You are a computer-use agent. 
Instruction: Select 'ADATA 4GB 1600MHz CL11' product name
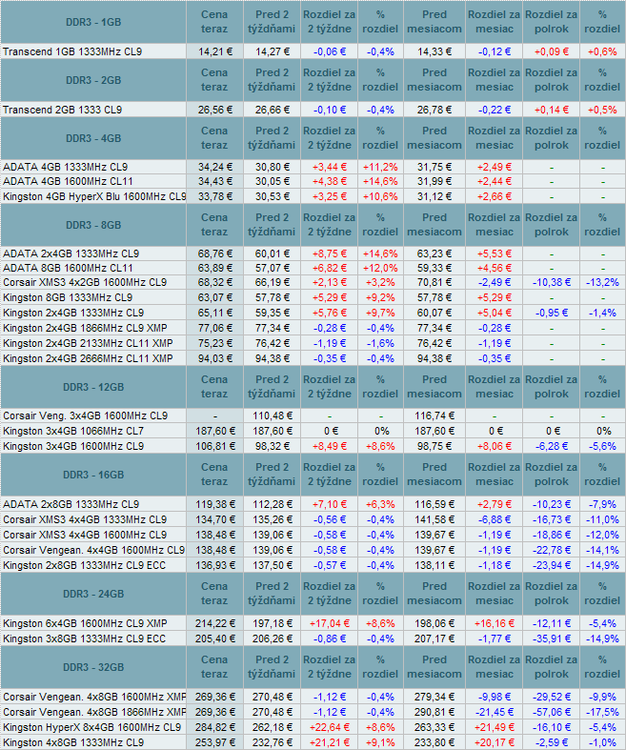68,181
